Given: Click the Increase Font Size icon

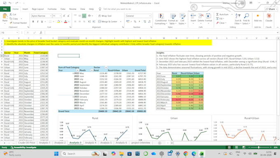Looking at the screenshot, I should (64, 16).
